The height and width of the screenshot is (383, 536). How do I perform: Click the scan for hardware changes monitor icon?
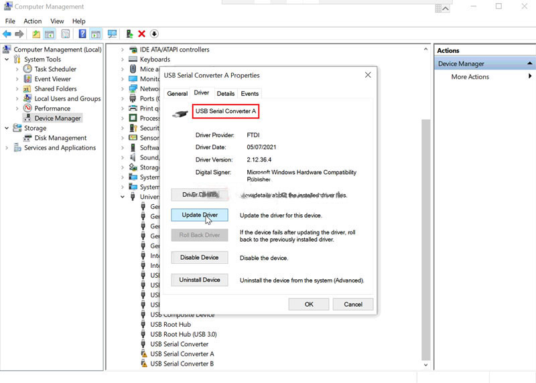coord(112,34)
